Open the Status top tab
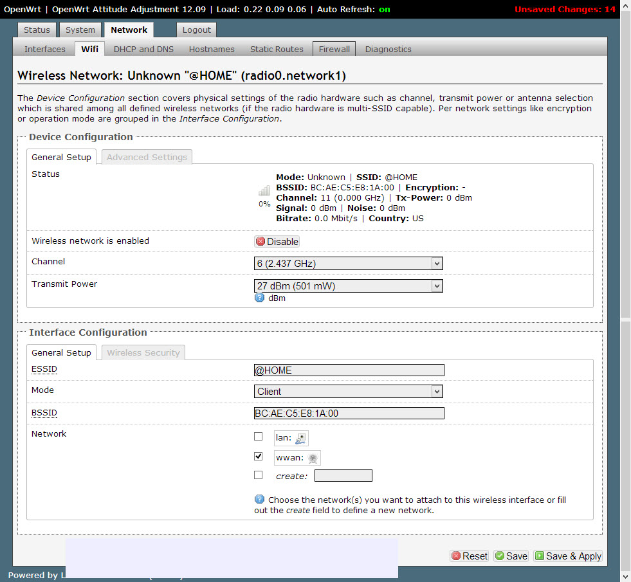The width and height of the screenshot is (631, 582). 37,30
